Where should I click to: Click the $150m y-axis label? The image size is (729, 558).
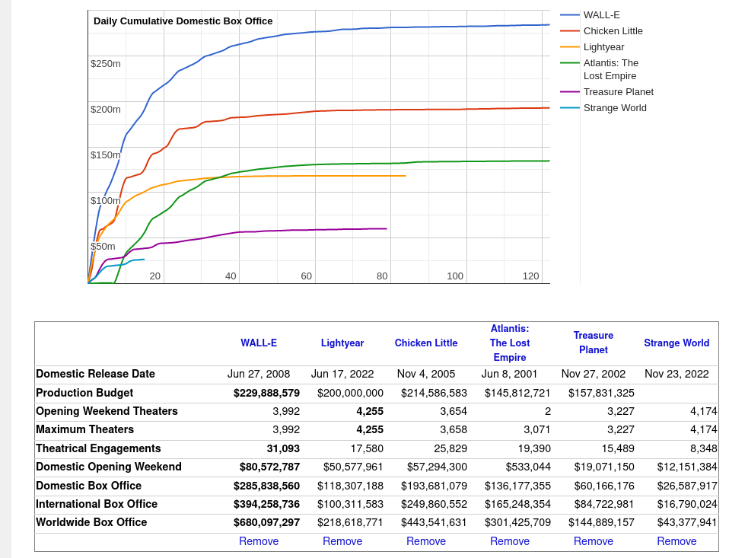[106, 155]
